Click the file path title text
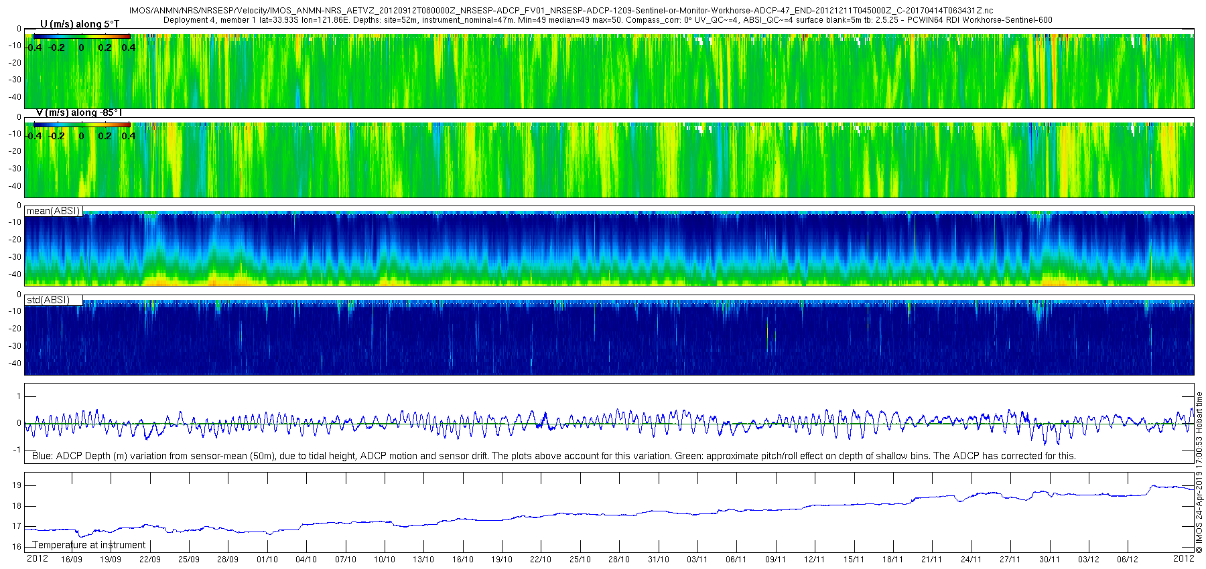Screen dimensions: 1206x569 pyautogui.click(x=561, y=11)
